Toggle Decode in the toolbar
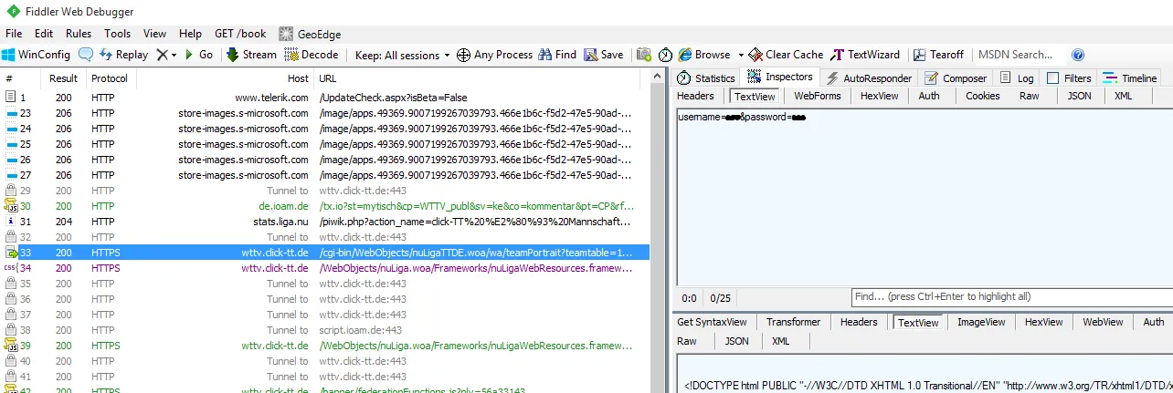The width and height of the screenshot is (1173, 393). pyautogui.click(x=312, y=55)
